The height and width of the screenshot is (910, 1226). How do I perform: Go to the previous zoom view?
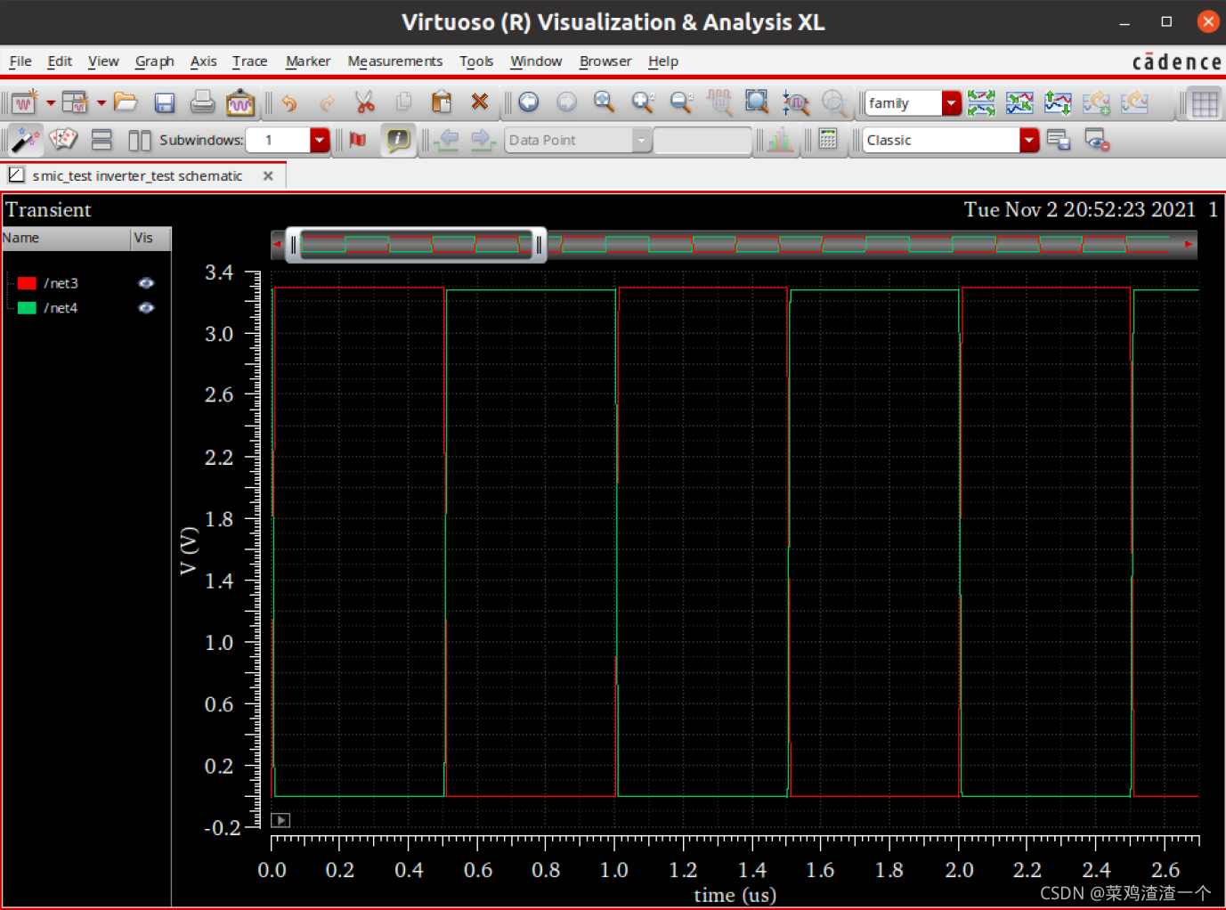coord(529,102)
